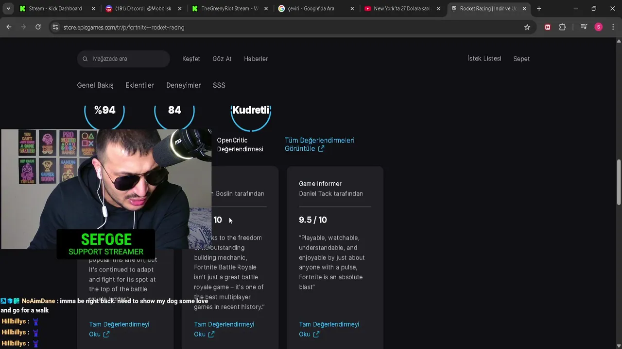The height and width of the screenshot is (349, 622).
Task: Open the Göz At menu item
Action: (x=222, y=59)
